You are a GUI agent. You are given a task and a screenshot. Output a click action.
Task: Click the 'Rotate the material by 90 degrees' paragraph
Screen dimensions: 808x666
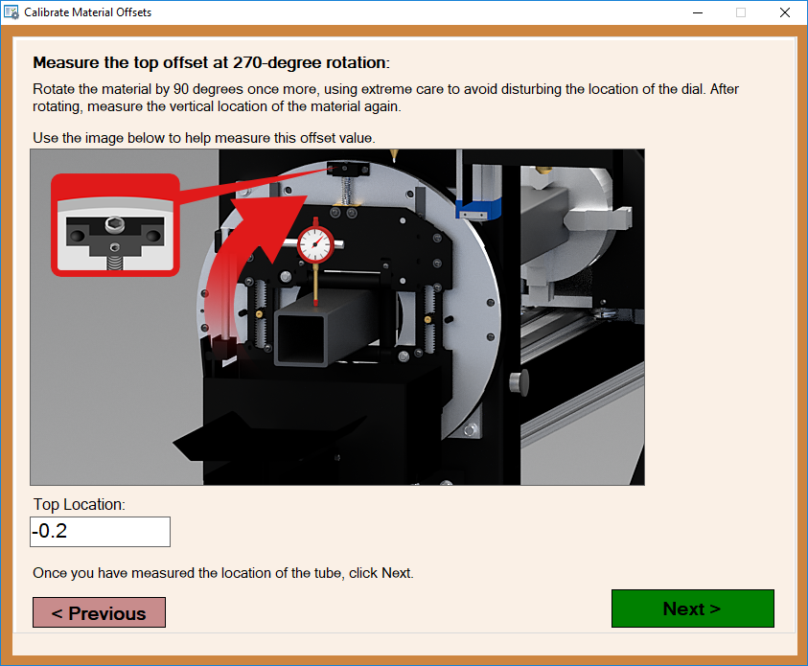tap(385, 98)
